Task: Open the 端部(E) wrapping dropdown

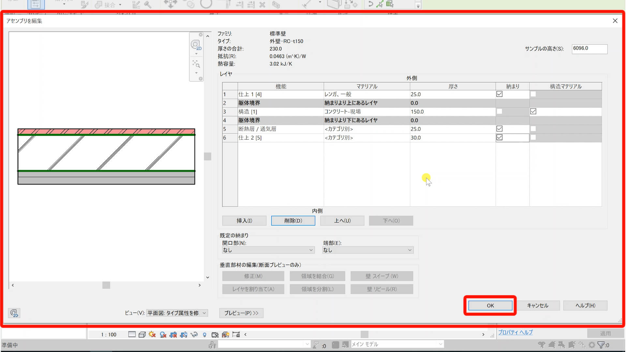Action: [367, 250]
